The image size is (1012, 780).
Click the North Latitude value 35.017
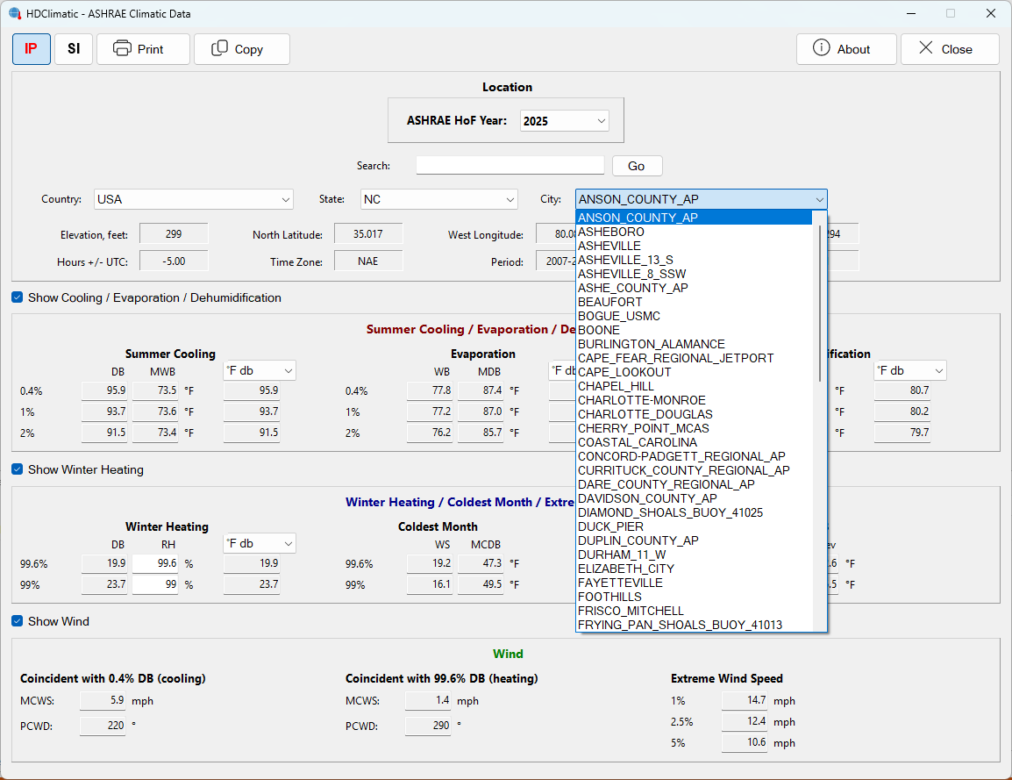pos(368,233)
